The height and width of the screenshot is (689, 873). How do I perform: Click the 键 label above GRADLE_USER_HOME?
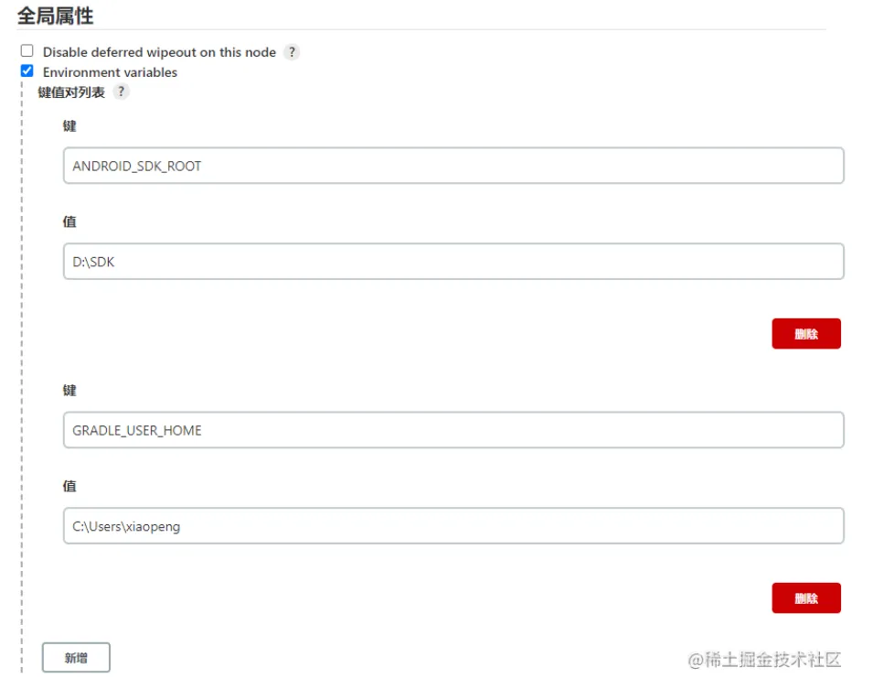tap(69, 390)
